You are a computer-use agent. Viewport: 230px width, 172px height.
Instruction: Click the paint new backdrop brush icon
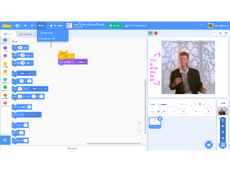click(223, 132)
